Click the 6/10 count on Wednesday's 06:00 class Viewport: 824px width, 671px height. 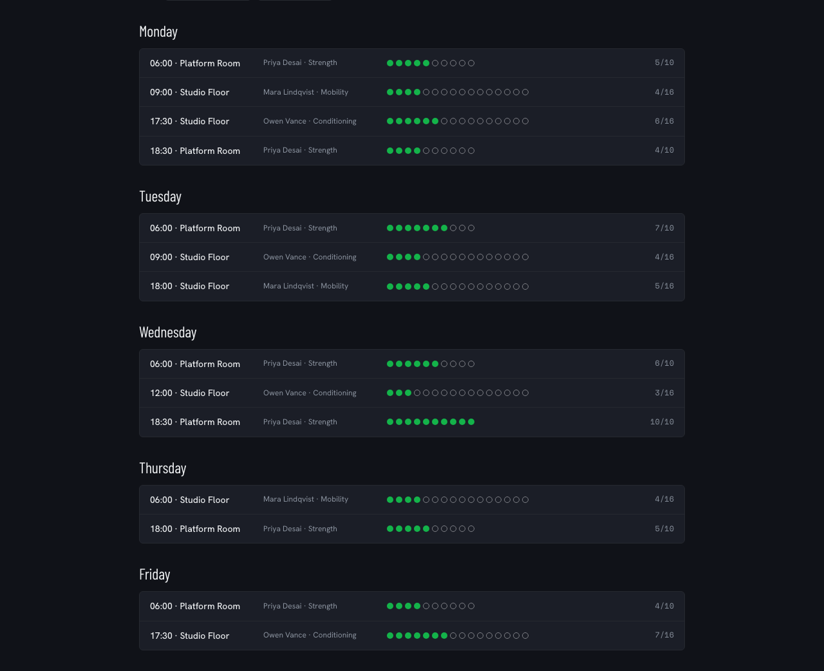[x=664, y=363]
